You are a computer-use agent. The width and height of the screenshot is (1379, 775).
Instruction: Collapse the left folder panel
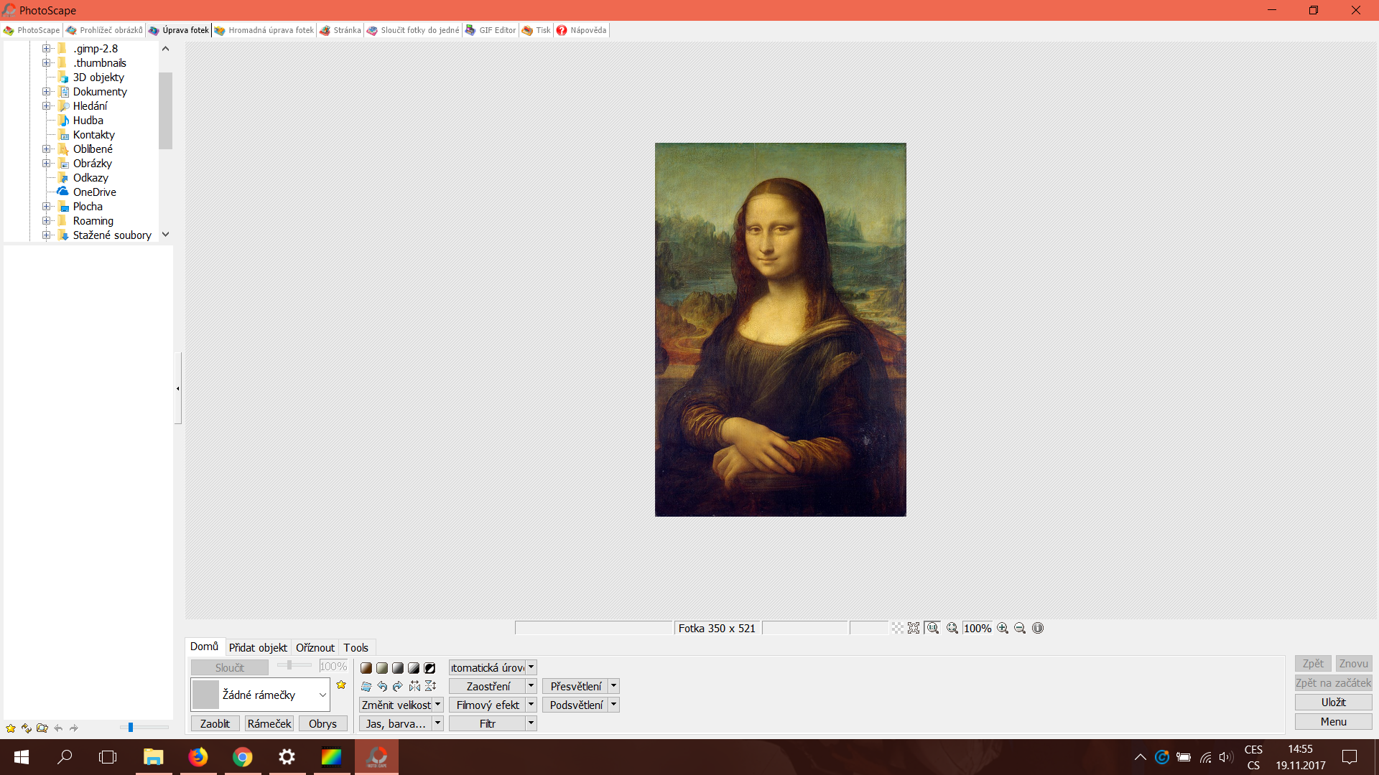[177, 388]
